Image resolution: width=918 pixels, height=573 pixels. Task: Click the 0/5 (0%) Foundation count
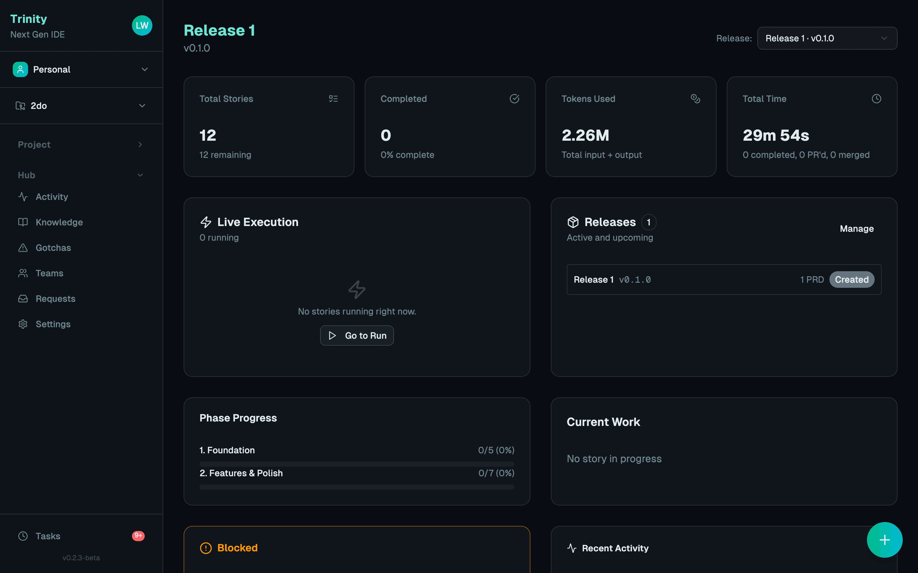(x=496, y=450)
